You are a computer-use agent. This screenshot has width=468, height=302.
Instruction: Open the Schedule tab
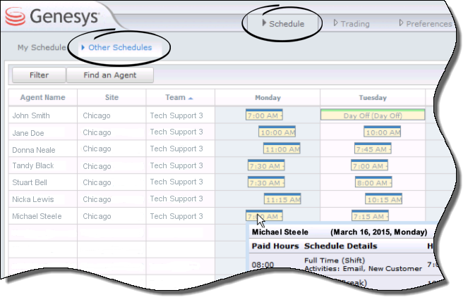pos(285,23)
